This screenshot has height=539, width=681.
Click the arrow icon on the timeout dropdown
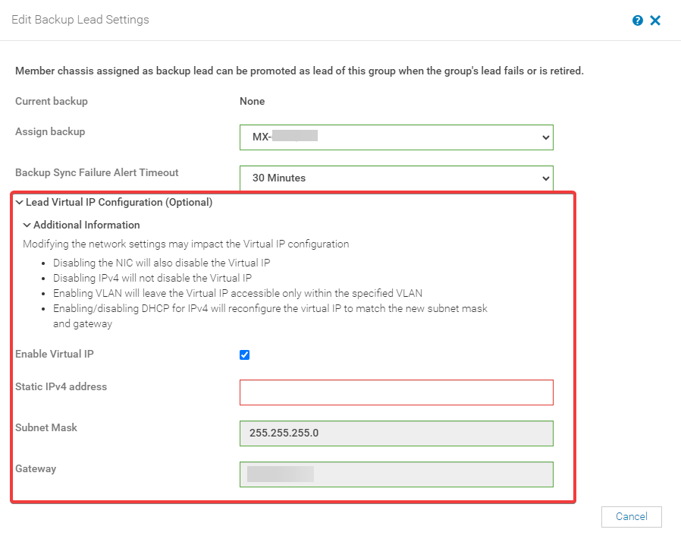click(x=544, y=178)
